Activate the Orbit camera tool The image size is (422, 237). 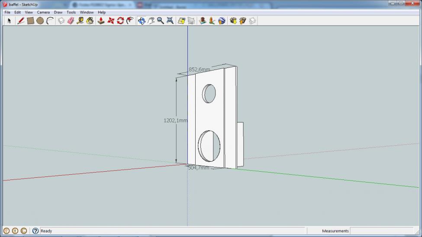[141, 21]
